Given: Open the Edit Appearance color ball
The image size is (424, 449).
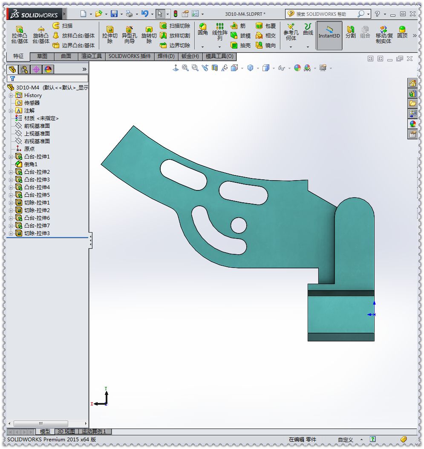Looking at the screenshot, I should coord(297,68).
